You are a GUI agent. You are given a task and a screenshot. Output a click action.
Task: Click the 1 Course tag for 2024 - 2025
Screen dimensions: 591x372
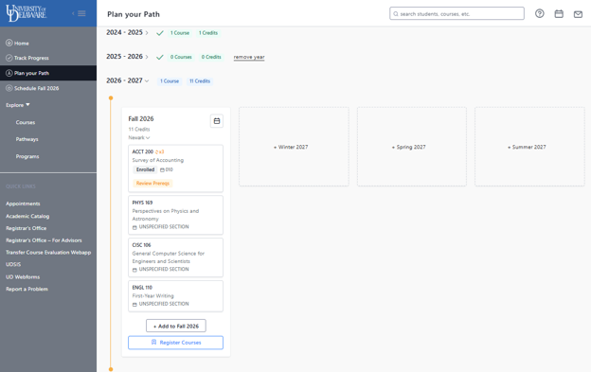(180, 33)
